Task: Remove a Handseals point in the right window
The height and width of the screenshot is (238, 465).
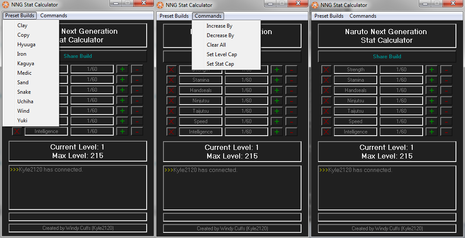Action: pyautogui.click(x=446, y=90)
